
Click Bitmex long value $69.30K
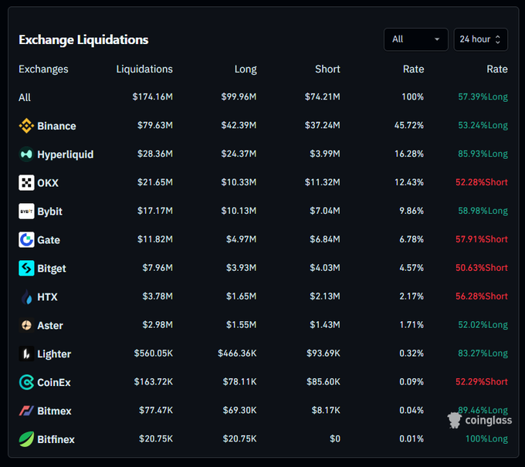click(240, 410)
